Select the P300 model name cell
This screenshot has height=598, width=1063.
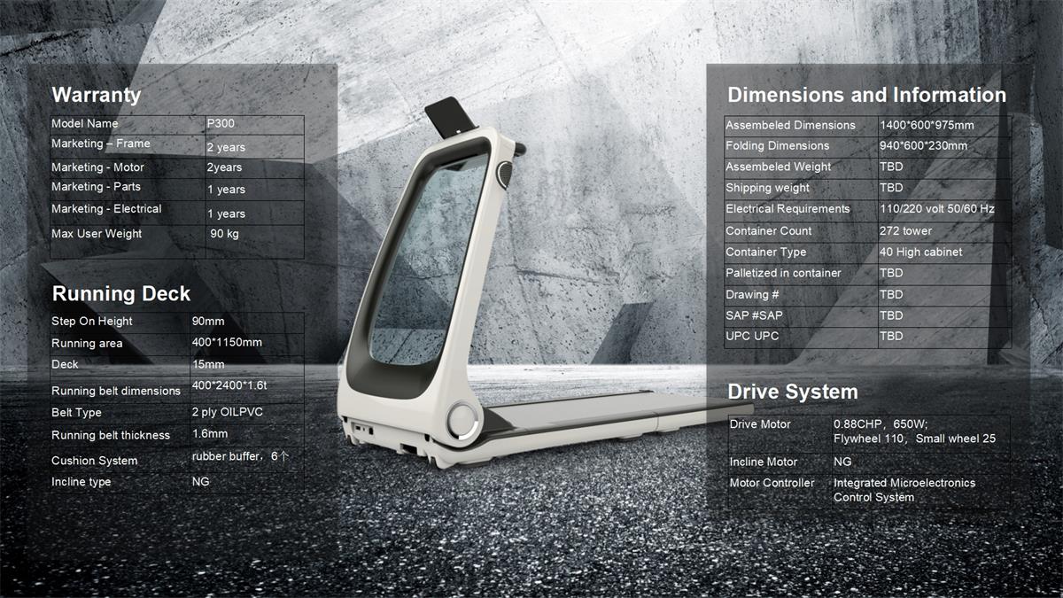221,124
